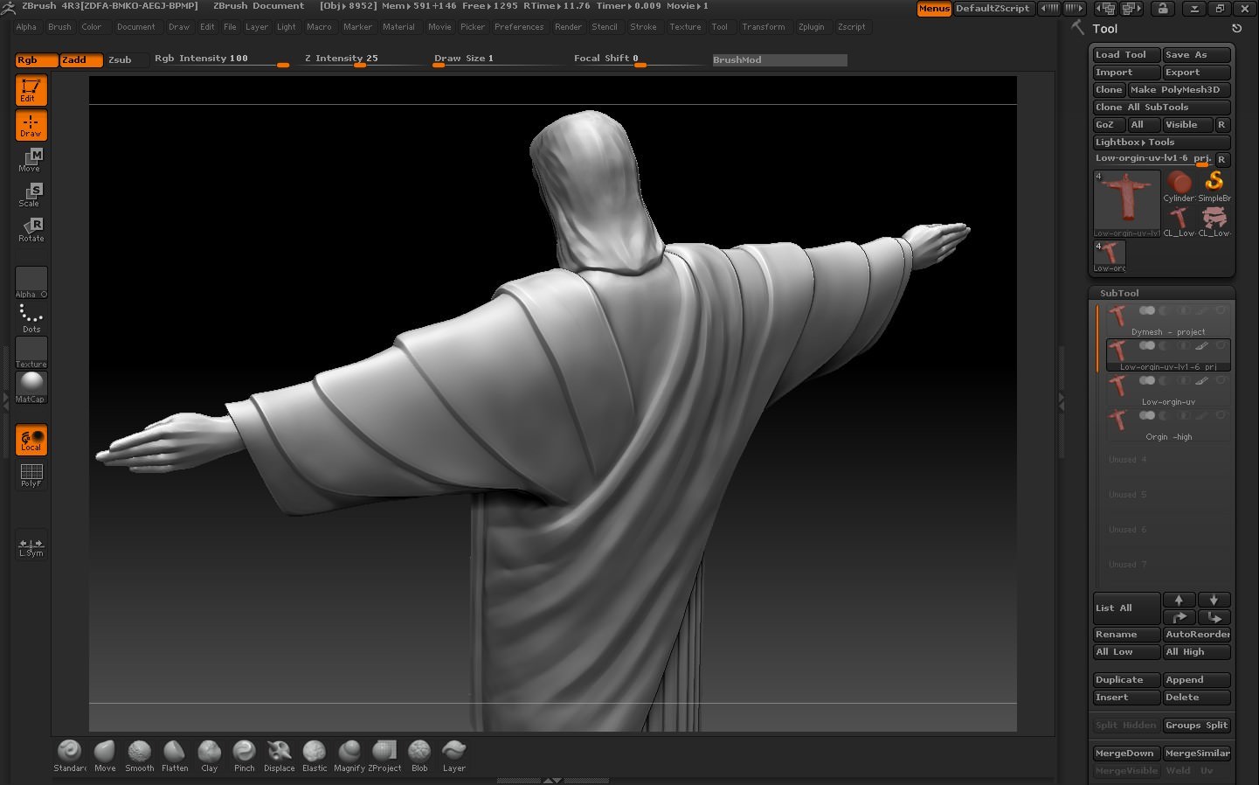This screenshot has height=785, width=1259.
Task: Click the Groups Split button
Action: point(1196,725)
